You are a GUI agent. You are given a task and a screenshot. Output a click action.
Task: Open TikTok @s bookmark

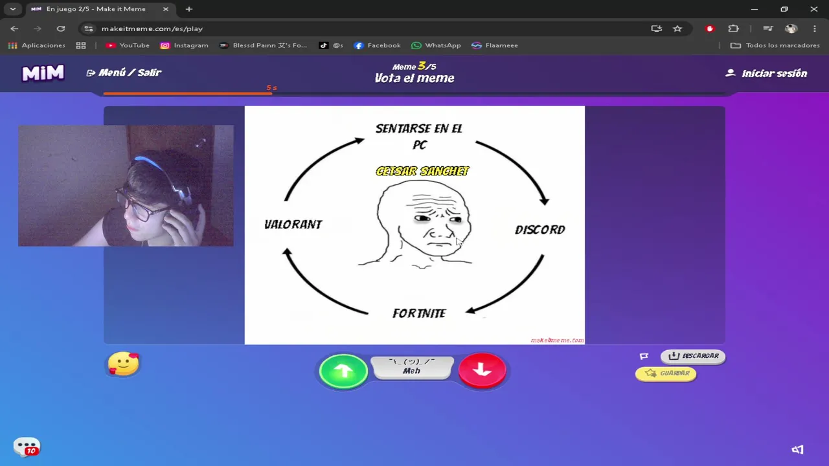tap(331, 45)
